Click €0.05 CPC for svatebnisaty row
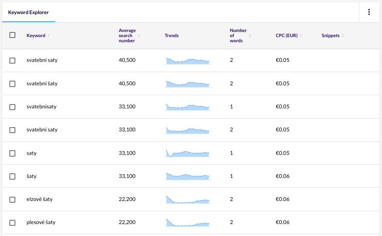The width and height of the screenshot is (382, 236). point(282,107)
